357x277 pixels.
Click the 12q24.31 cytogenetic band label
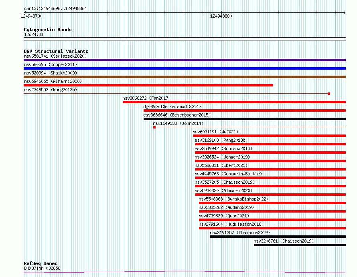click(x=34, y=34)
